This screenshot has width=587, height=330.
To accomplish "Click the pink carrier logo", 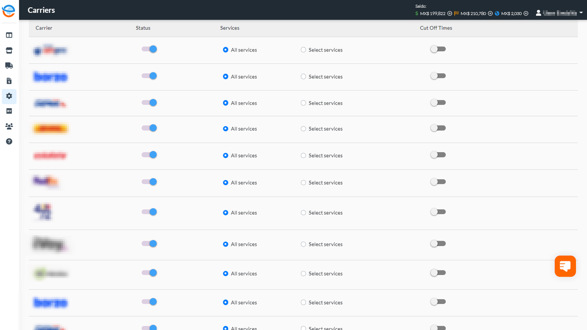I will pyautogui.click(x=50, y=156).
